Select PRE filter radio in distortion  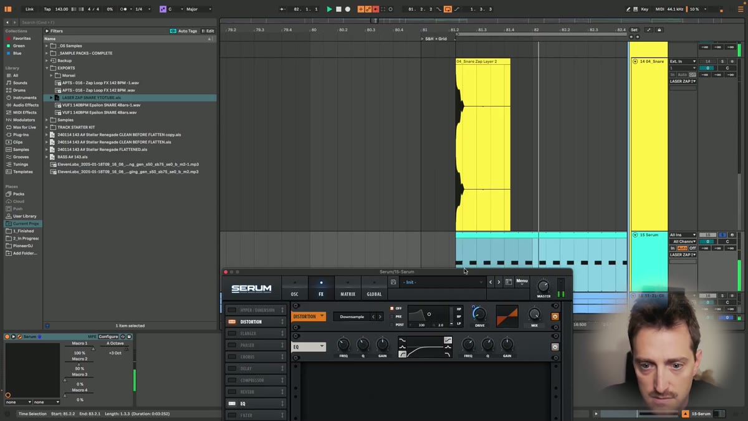[392, 317]
